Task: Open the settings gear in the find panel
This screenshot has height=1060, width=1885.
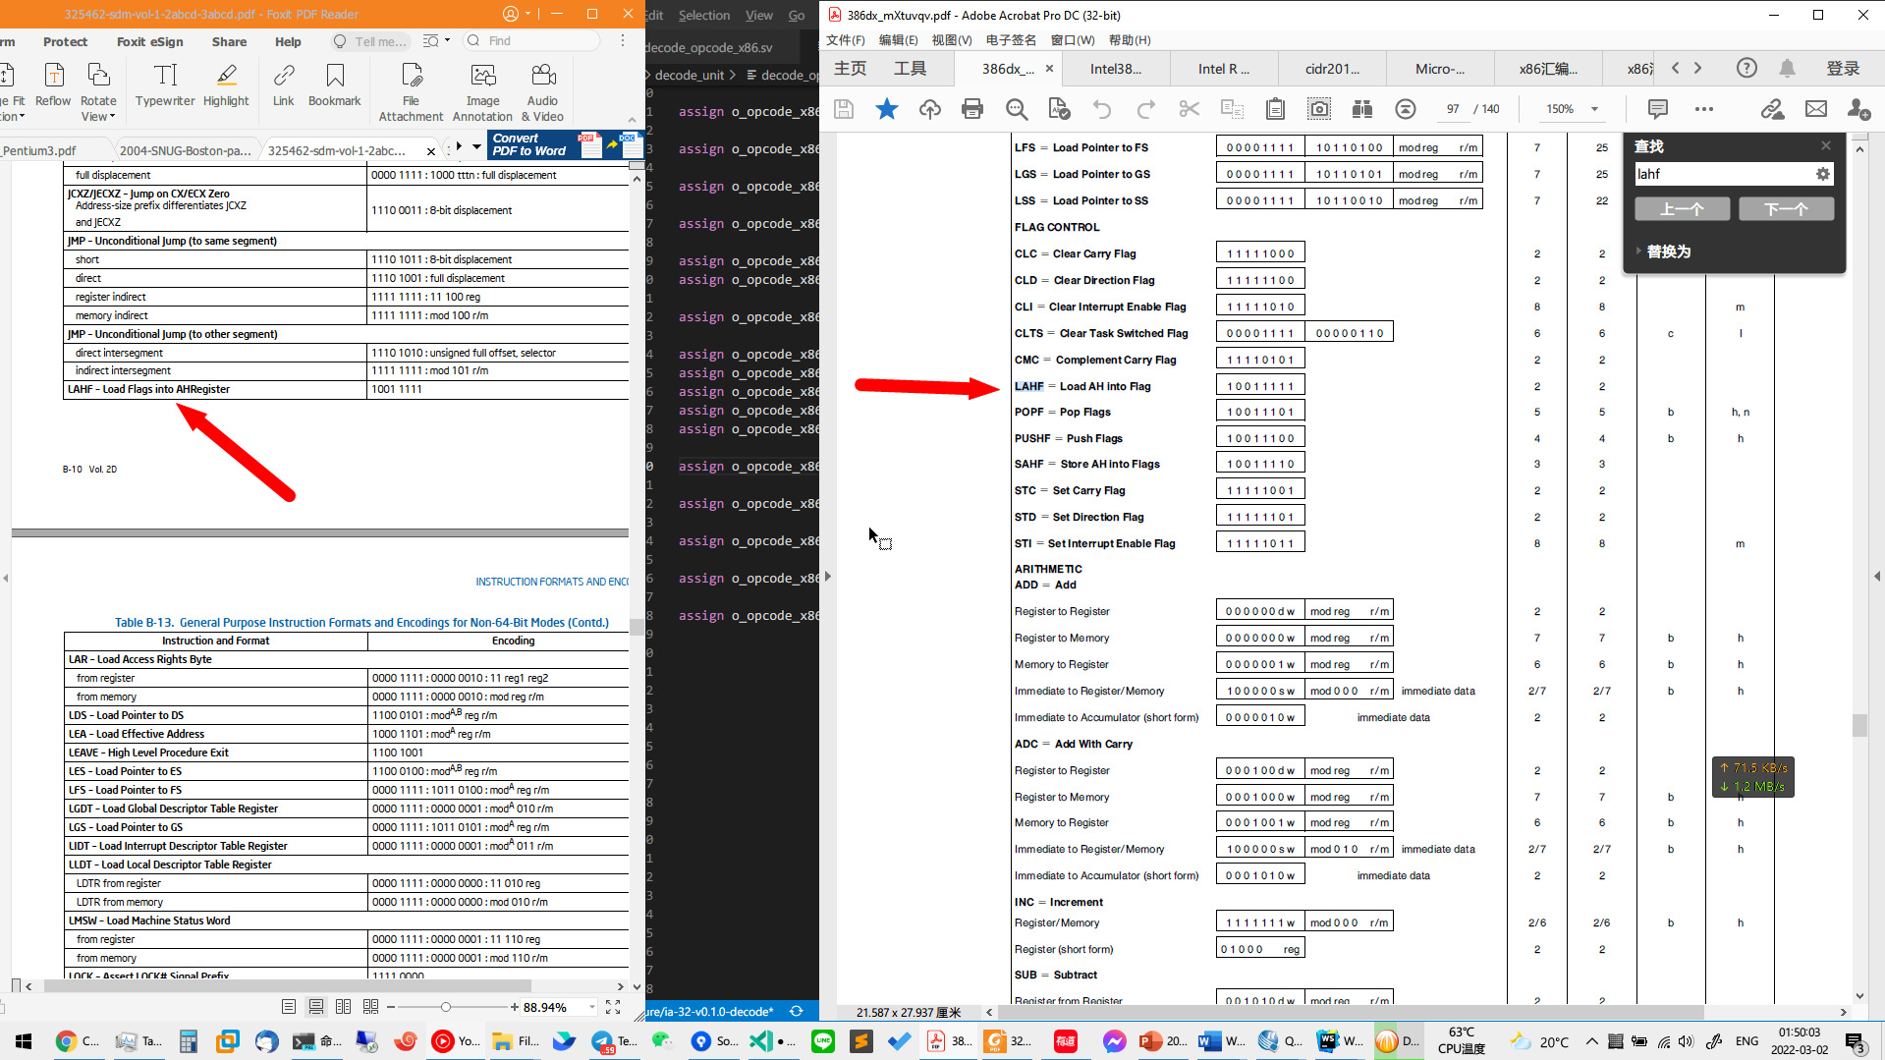Action: (1822, 174)
